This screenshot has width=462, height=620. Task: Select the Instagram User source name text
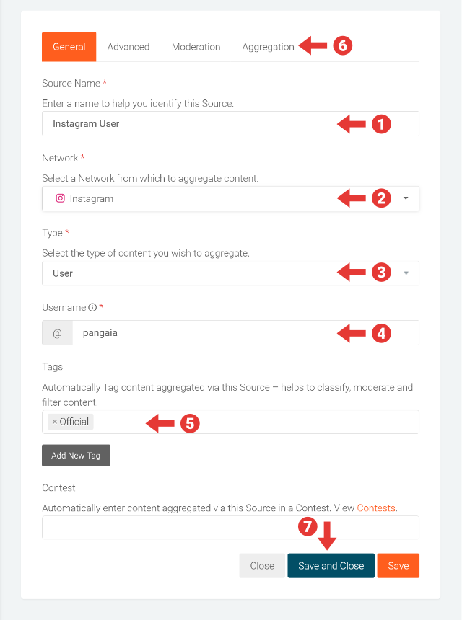tap(84, 123)
